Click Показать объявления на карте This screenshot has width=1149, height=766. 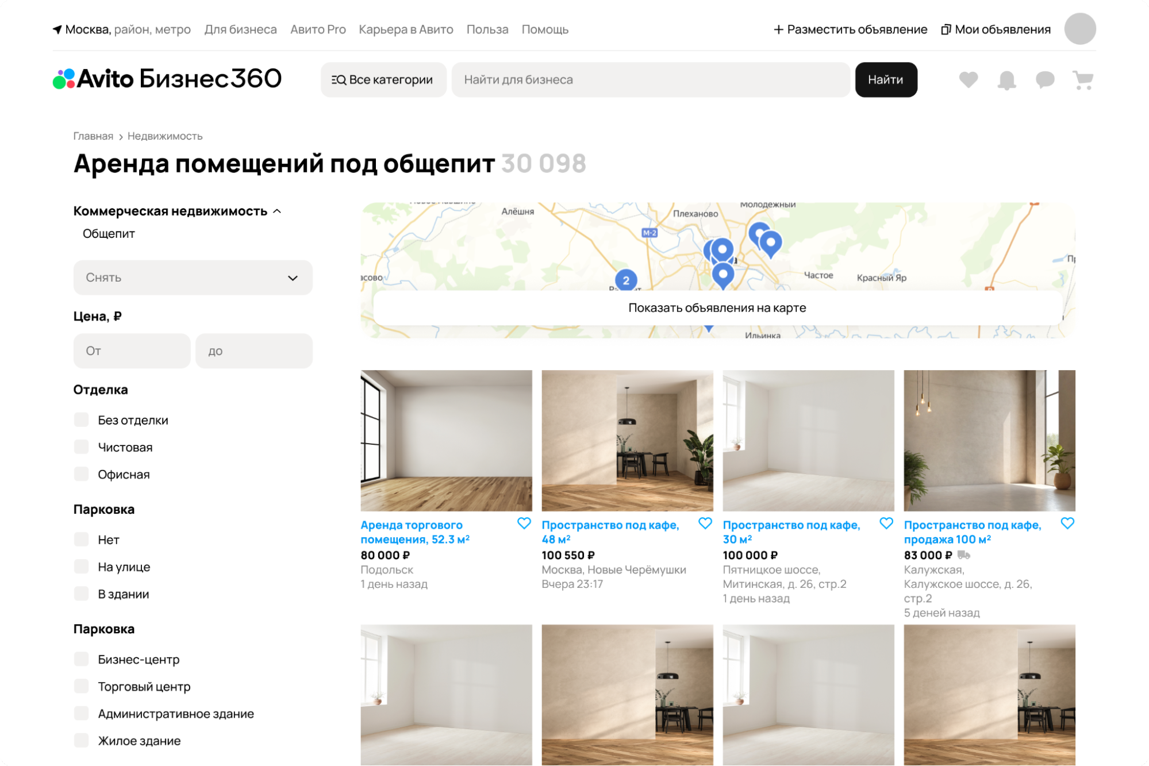(x=717, y=308)
